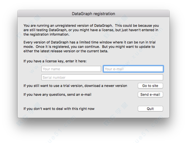Screen dimensions: 187x143
Task: Open the site with Go to site
Action: tap(150, 86)
